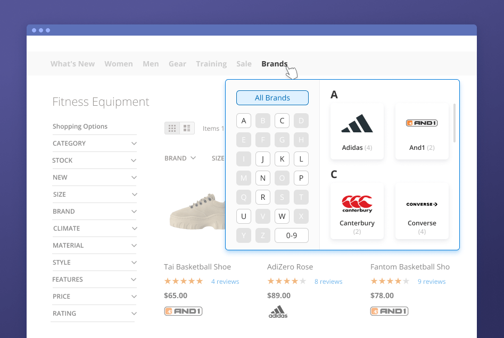Switch to list view icon
The image size is (504, 338).
[x=187, y=128]
